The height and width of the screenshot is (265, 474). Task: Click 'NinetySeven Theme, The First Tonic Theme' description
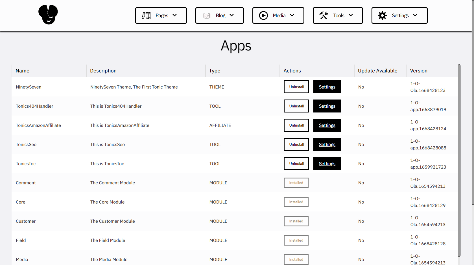[x=134, y=87]
